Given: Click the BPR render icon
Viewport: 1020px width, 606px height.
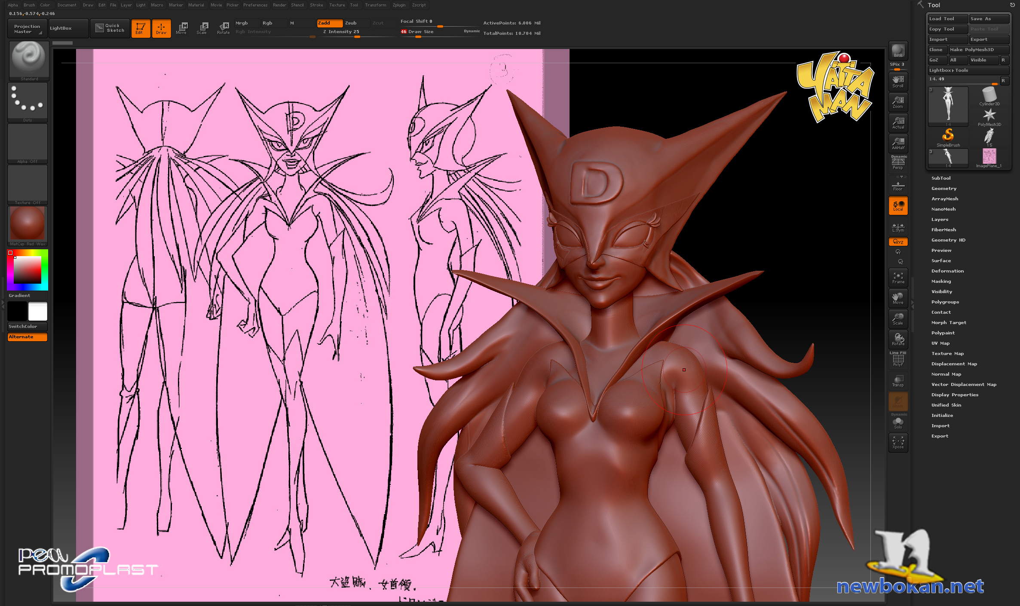Looking at the screenshot, I should 898,51.
